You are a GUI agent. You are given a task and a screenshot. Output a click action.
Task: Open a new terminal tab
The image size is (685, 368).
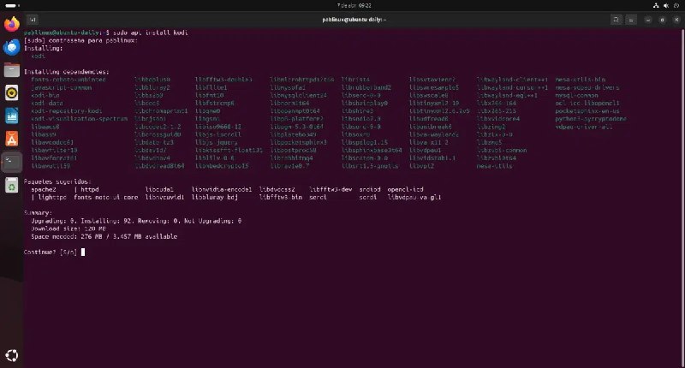click(x=33, y=20)
